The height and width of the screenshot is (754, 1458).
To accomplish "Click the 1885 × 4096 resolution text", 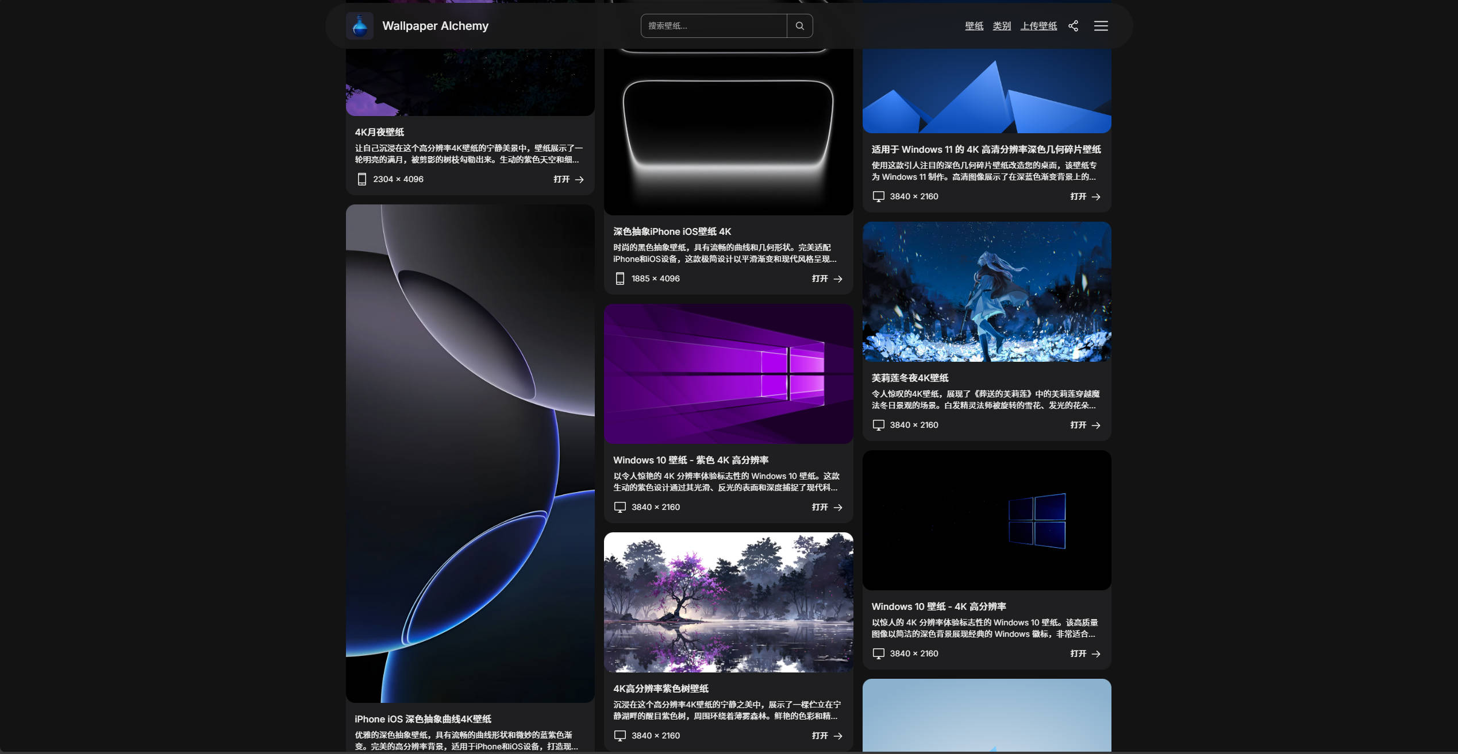I will coord(656,279).
